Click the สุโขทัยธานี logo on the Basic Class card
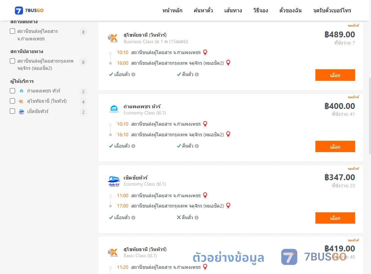This screenshot has width=371, height=274. point(113,252)
